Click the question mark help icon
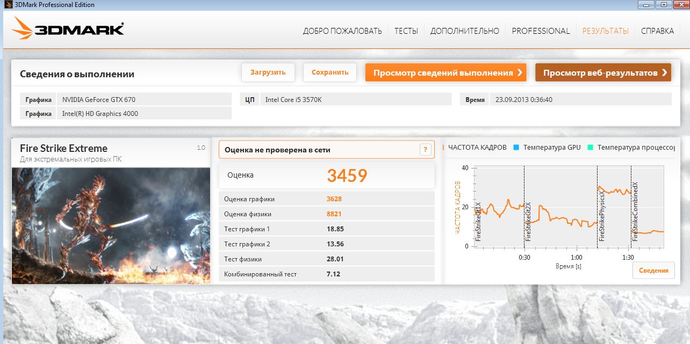This screenshot has height=344, width=690. pos(425,150)
